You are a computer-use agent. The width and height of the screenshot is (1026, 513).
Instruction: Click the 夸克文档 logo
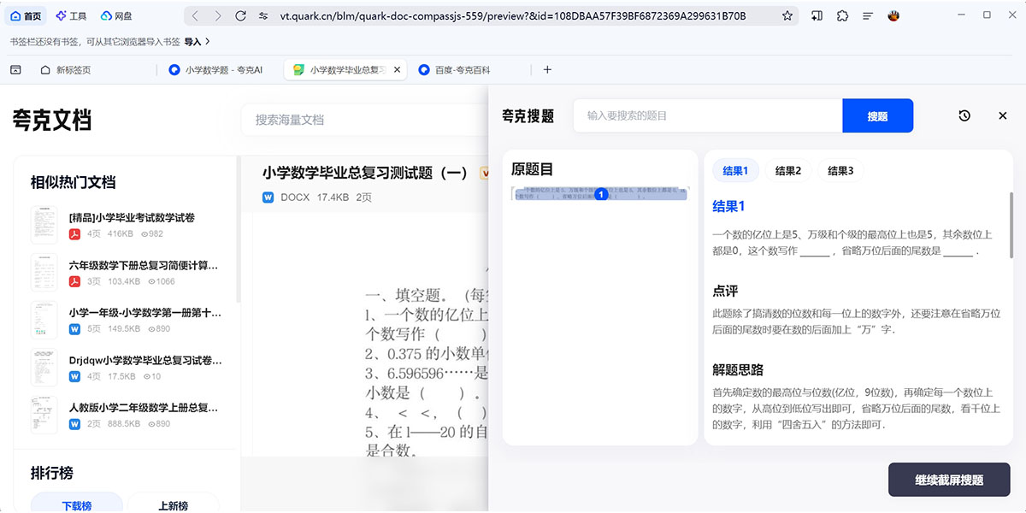point(52,120)
